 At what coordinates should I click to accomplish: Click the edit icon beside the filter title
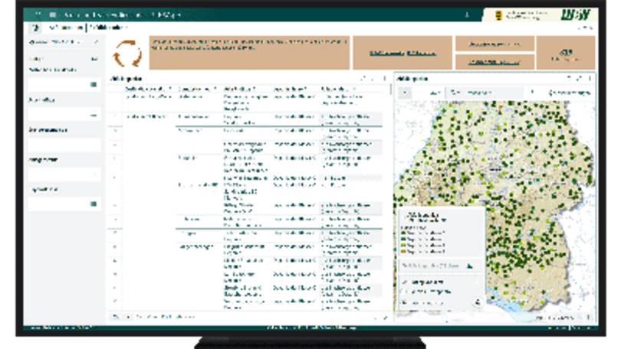coord(96,41)
